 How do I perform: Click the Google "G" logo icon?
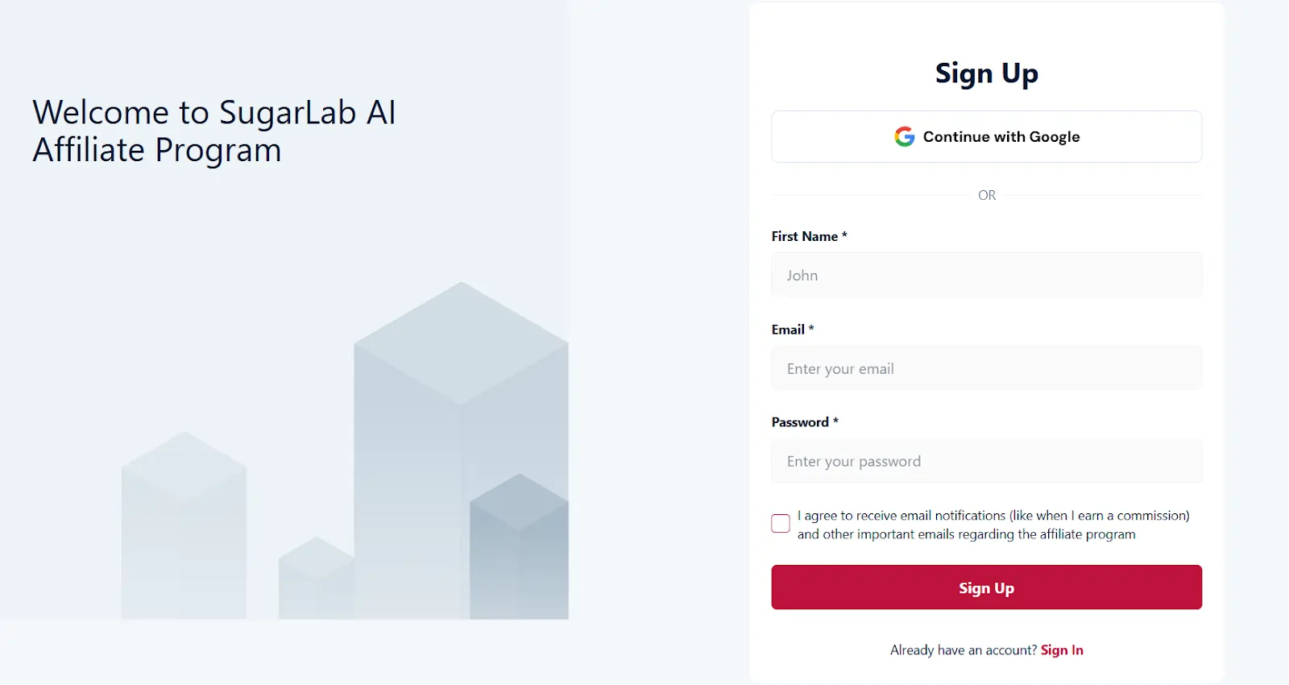coord(903,136)
